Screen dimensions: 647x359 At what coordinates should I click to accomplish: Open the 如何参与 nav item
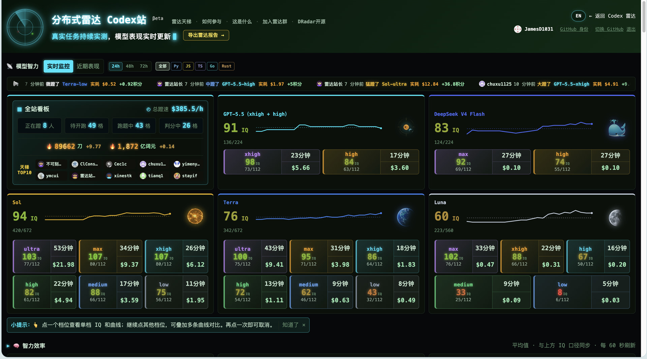pyautogui.click(x=212, y=22)
